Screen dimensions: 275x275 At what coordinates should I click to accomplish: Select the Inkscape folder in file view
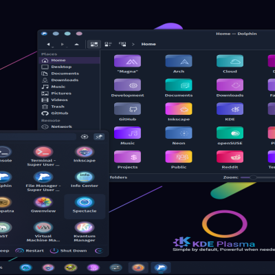click(x=179, y=109)
